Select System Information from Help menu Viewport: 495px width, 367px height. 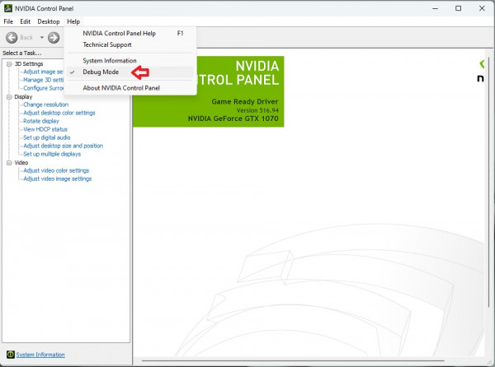tap(110, 61)
